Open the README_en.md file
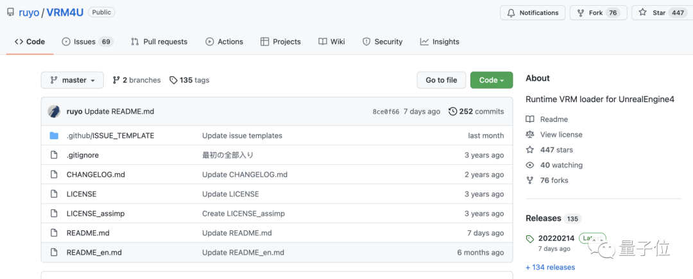Image resolution: width=693 pixels, height=279 pixels. pyautogui.click(x=94, y=253)
